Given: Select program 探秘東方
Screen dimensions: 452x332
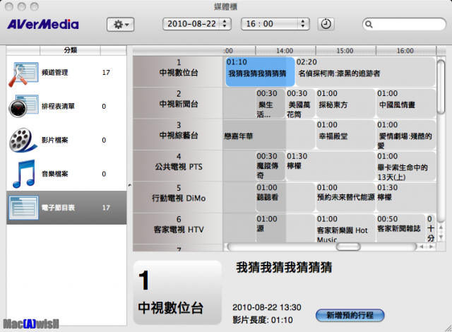Looking at the screenshot, I should (x=345, y=103).
